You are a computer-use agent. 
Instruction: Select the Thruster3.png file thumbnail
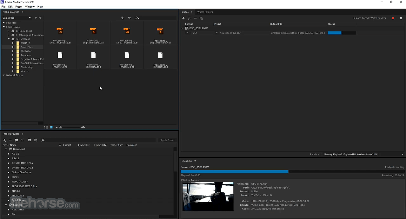point(127,57)
